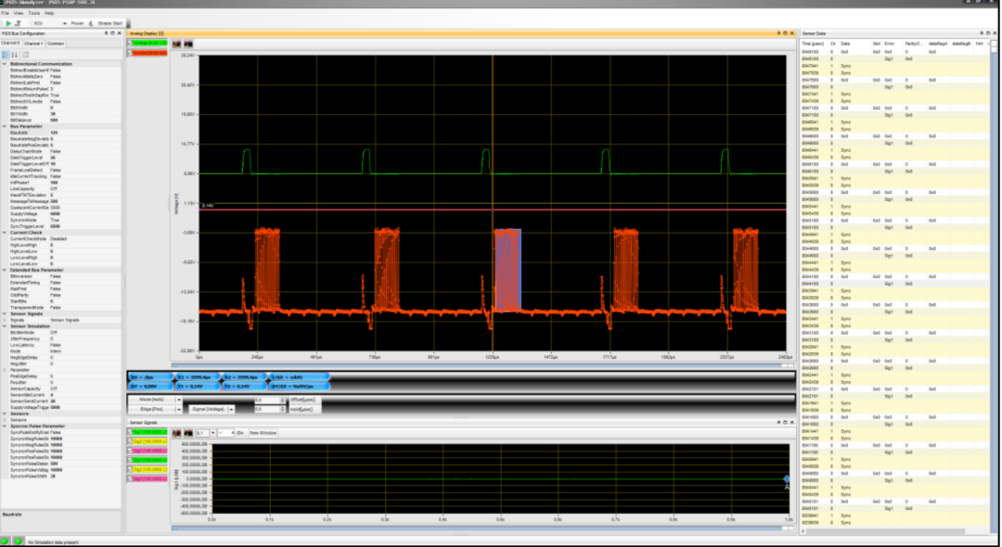The width and height of the screenshot is (1002, 547).
Task: Click the first small icon in Sensor Signals toolbar
Action: click(176, 432)
